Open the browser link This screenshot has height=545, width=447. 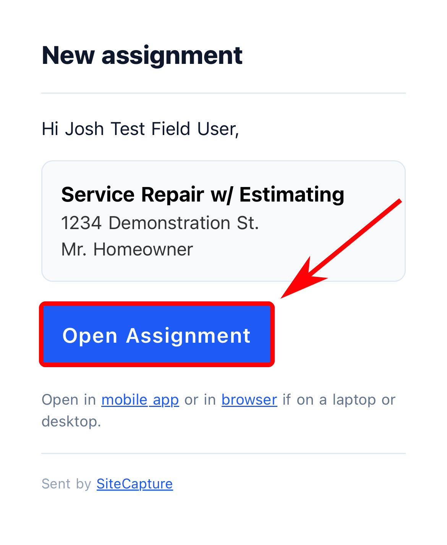click(x=249, y=399)
